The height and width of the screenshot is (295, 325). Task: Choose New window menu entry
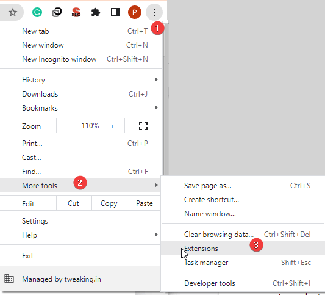80,45
